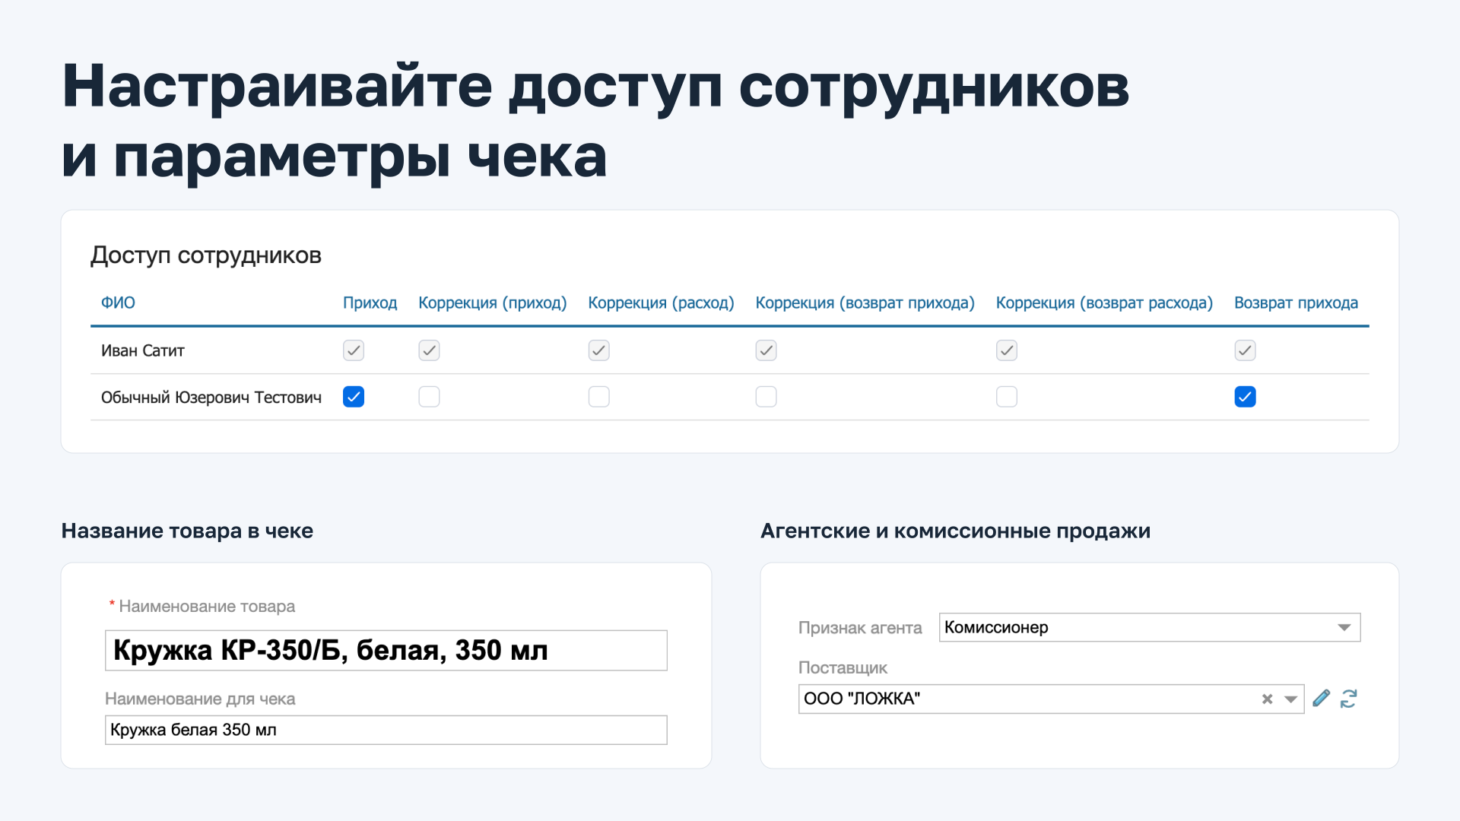Click the Возврат прихода column header
The width and height of the screenshot is (1460, 821).
click(1296, 303)
